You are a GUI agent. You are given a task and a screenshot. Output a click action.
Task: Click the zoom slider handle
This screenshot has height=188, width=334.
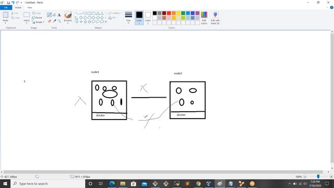pos(318,177)
